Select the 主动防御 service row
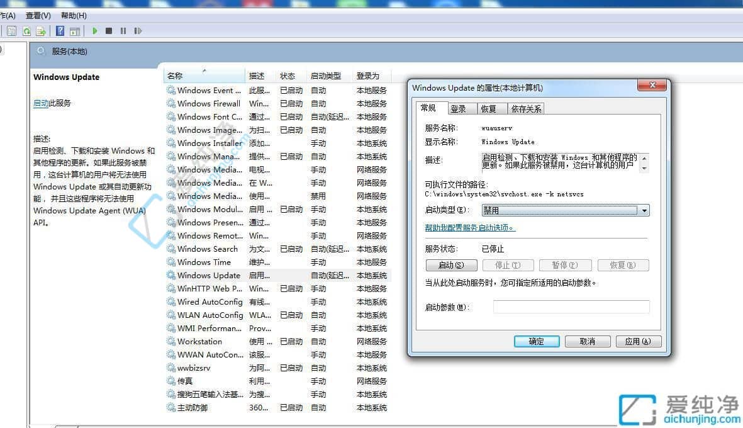 (277, 408)
